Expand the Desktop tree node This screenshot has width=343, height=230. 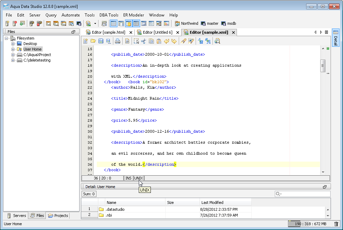click(x=13, y=44)
